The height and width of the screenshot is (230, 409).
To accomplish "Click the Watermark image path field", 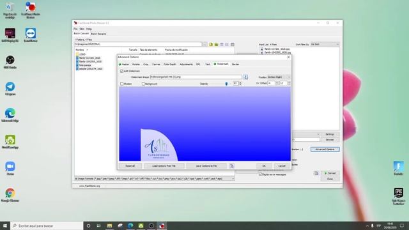I will (x=196, y=77).
